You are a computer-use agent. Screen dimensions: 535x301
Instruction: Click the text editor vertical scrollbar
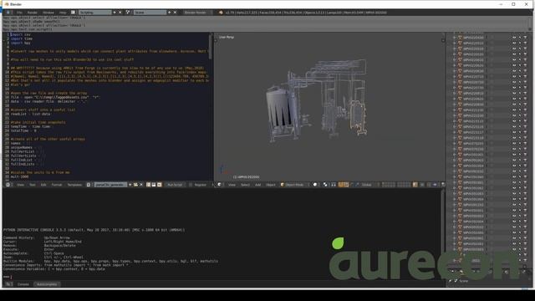(x=210, y=46)
